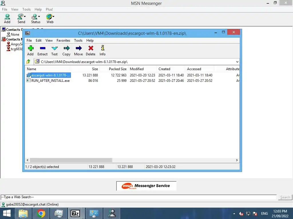Image resolution: width=293 pixels, height=219 pixels.
Task: Open the MSN Messenger Help menu
Action: coord(38,9)
